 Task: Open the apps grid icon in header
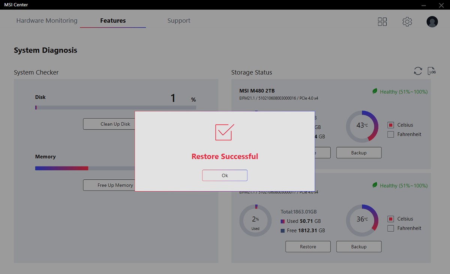pyautogui.click(x=382, y=22)
